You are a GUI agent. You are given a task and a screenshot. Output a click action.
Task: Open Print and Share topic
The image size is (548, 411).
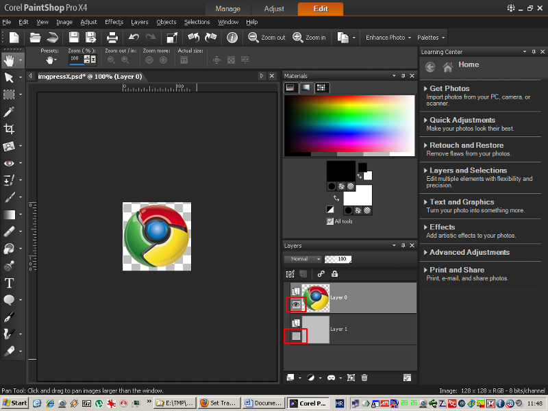coord(457,270)
